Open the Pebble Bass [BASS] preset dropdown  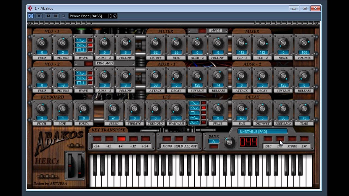89,16
